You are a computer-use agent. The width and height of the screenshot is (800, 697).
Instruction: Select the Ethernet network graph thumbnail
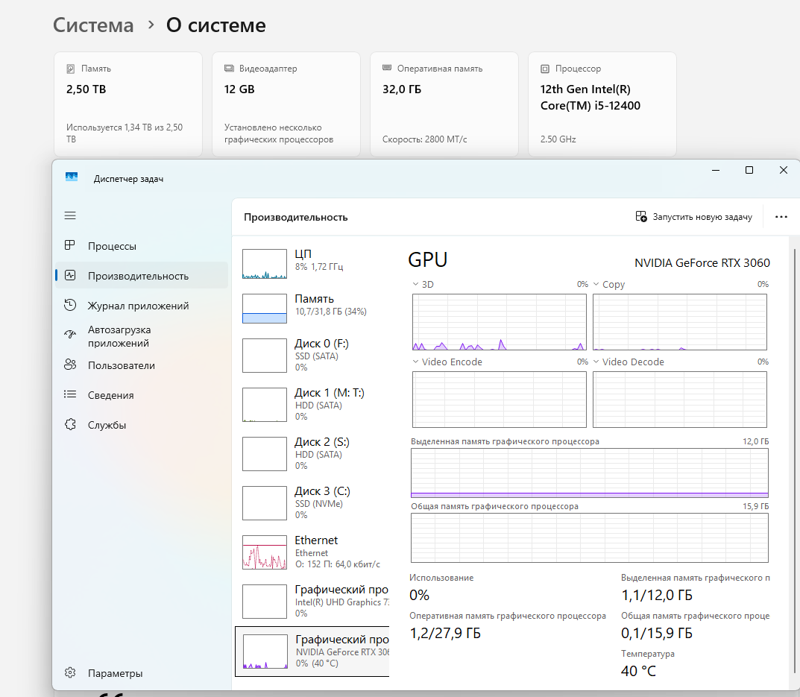(265, 552)
